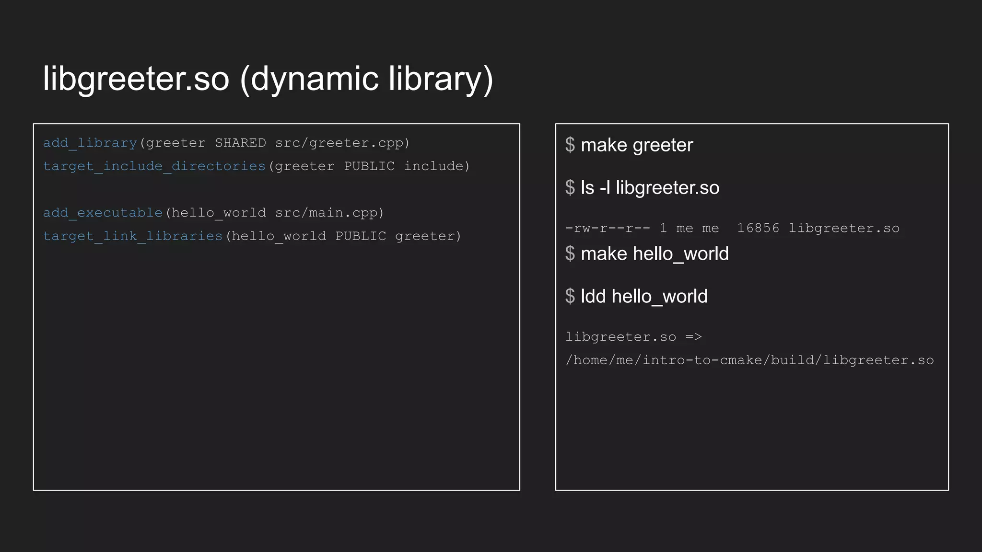982x552 pixels.
Task: Click the target_link_libraries keyword
Action: [133, 236]
